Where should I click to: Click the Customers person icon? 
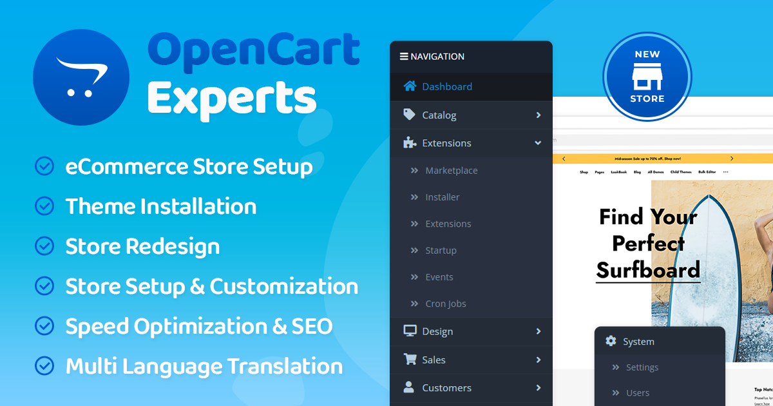coord(408,387)
